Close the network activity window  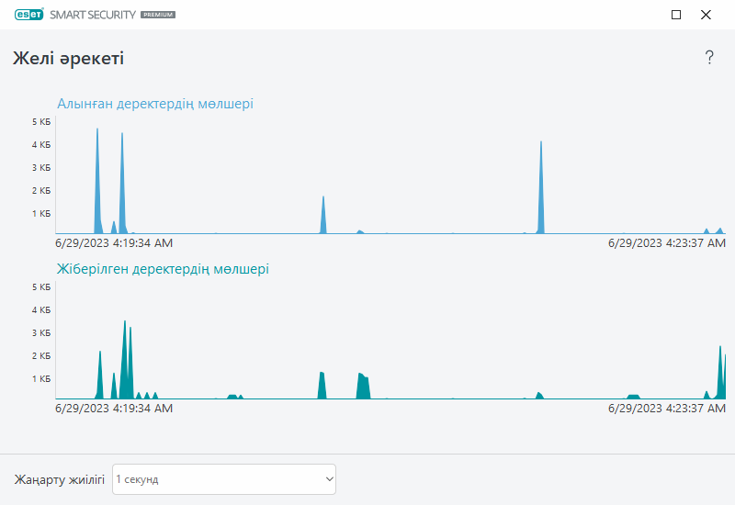point(706,15)
